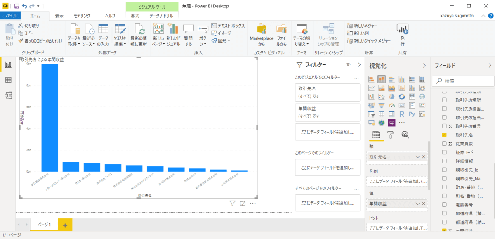Click 新しいメジャー (New Measure)
The width and height of the screenshot is (495, 239).
tap(362, 26)
